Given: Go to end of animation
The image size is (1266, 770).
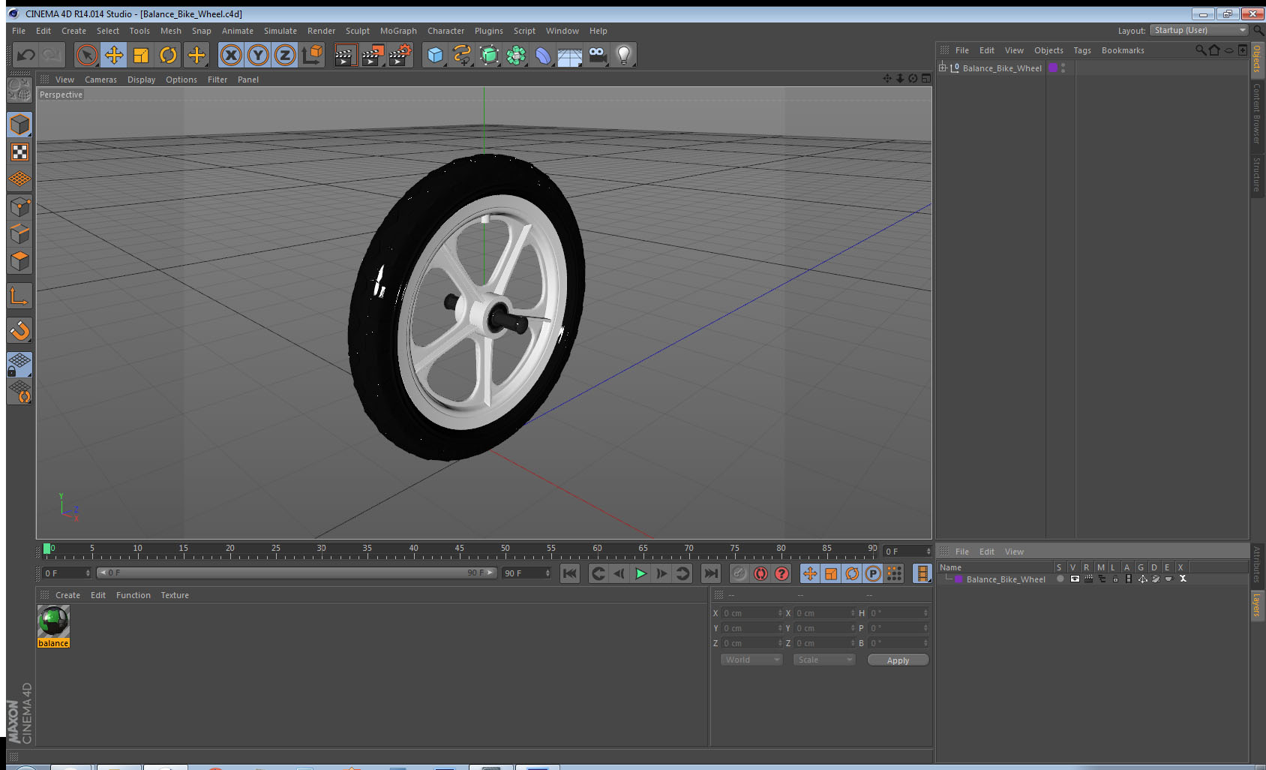Looking at the screenshot, I should click(710, 573).
